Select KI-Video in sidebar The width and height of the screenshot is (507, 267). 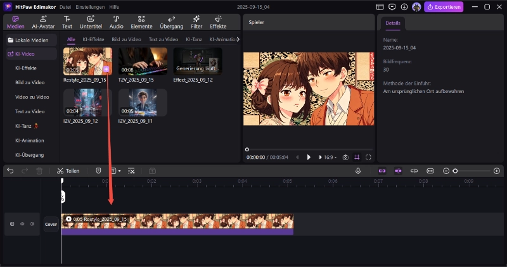(31, 54)
